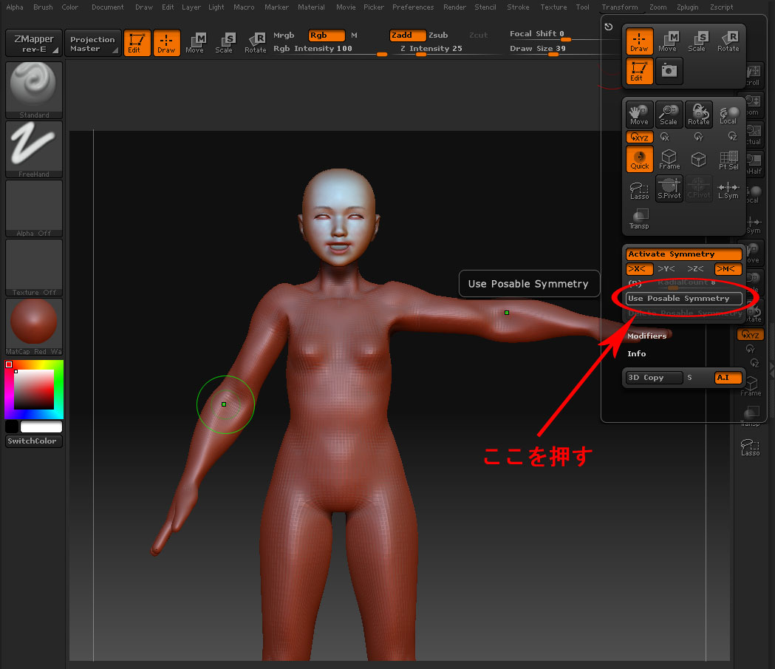This screenshot has width=775, height=669.
Task: Toggle Transp transparency in Transform panel
Action: tap(639, 219)
